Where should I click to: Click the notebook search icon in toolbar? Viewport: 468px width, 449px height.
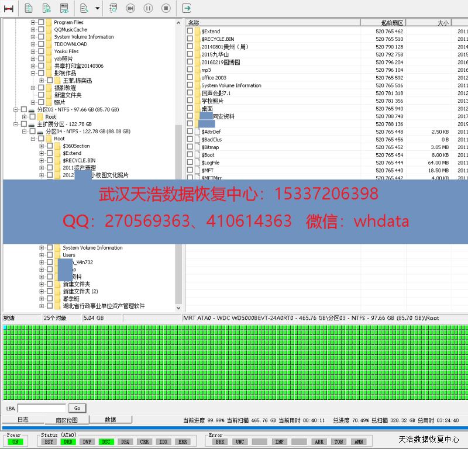point(113,8)
